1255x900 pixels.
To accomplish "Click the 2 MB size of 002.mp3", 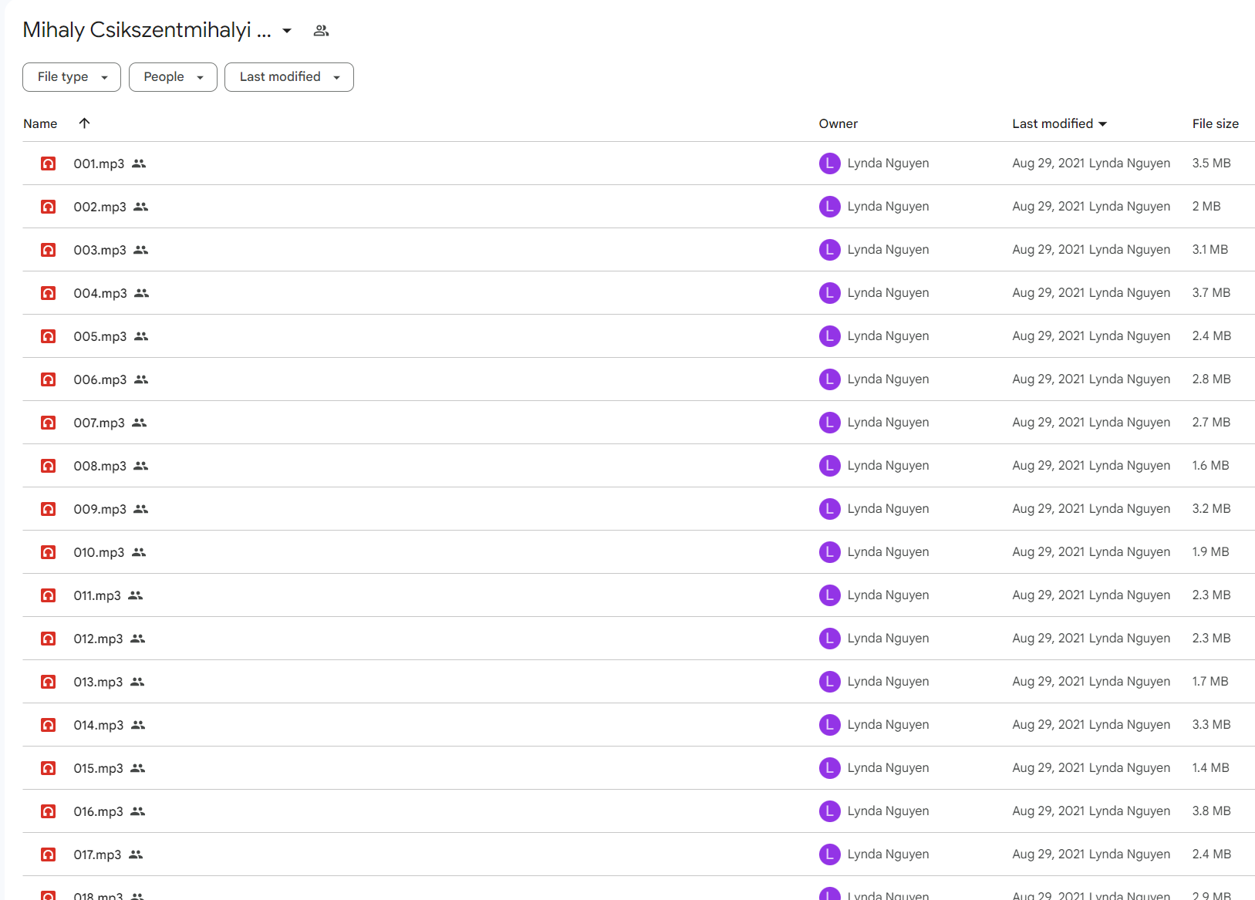I will pyautogui.click(x=1206, y=207).
